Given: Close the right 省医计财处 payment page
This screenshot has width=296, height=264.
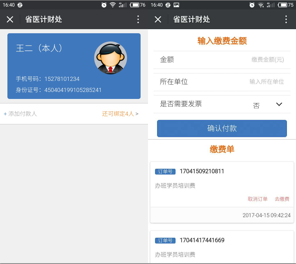Looking at the screenshot, I should point(158,19).
